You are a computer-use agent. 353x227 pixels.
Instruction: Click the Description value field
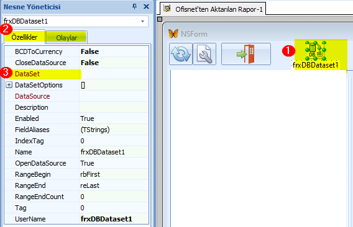tap(114, 107)
